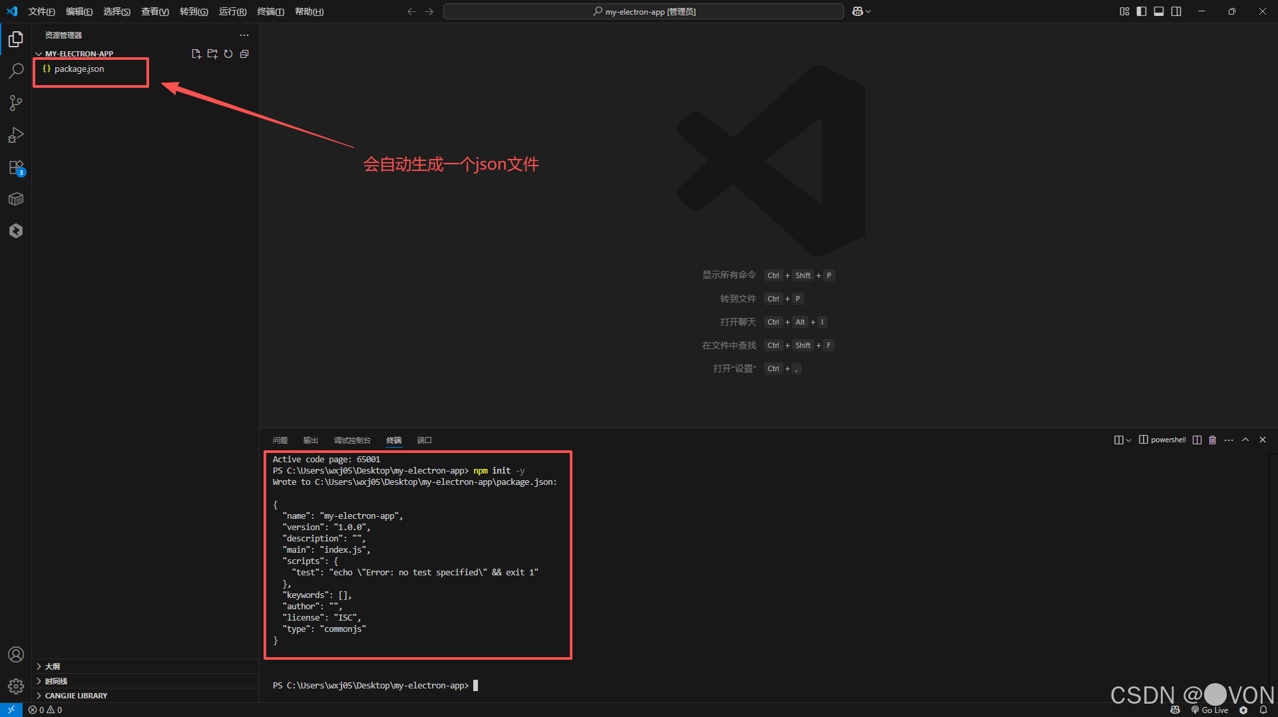1278x717 pixels.
Task: Open the 运行(R) menu
Action: pos(232,11)
